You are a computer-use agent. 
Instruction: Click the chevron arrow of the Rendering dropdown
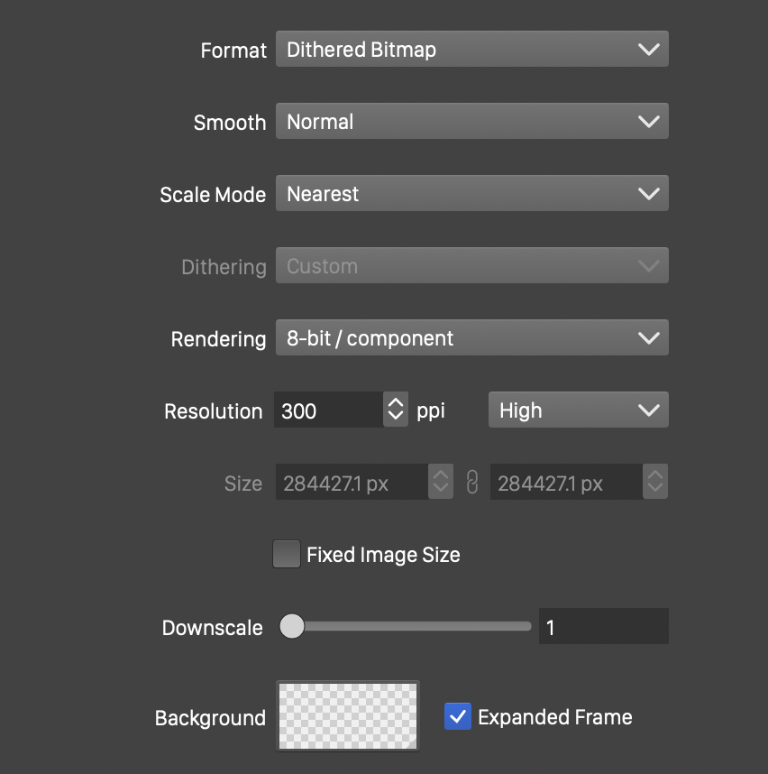pyautogui.click(x=648, y=338)
